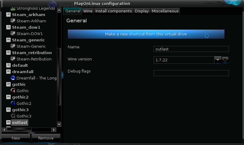
Task: Click the 32-bit icon next to Steam_arkham
Action: coord(8,15)
